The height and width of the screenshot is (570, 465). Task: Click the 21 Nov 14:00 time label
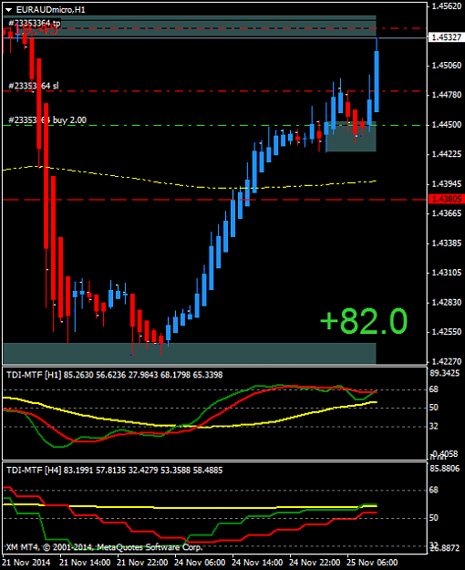pos(85,563)
